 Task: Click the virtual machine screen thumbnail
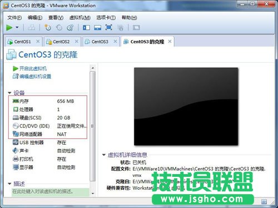click(186, 106)
